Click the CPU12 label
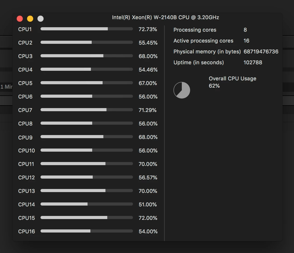The image size is (294, 253). coord(26,178)
